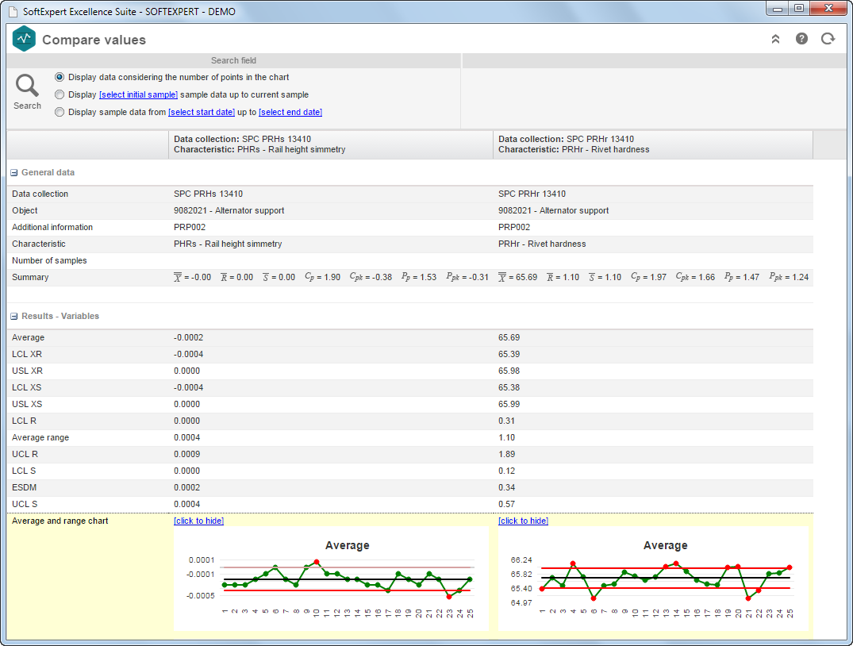Viewport: 853px width, 646px height.
Task: Open the help question mark icon
Action: (802, 39)
